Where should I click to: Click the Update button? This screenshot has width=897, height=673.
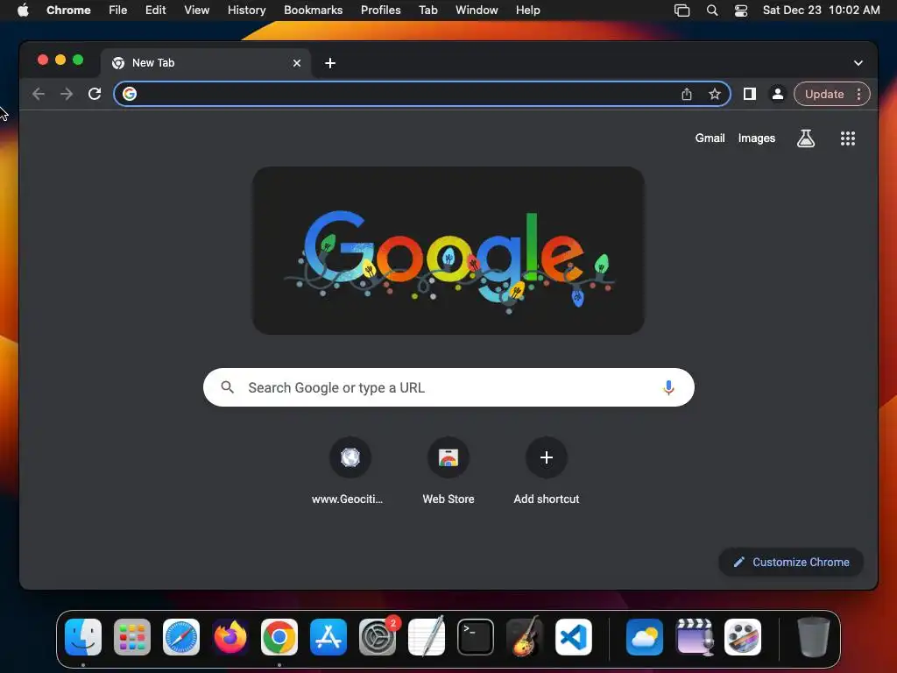pyautogui.click(x=824, y=94)
